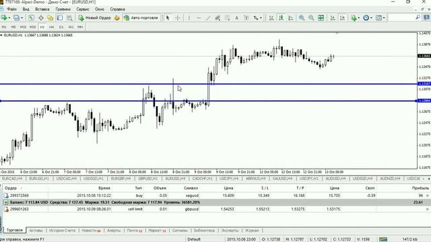Image resolution: width=431 pixels, height=242 pixels.
Task: Switch to the XAUUSD,H4 chart tab
Action: [282, 179]
